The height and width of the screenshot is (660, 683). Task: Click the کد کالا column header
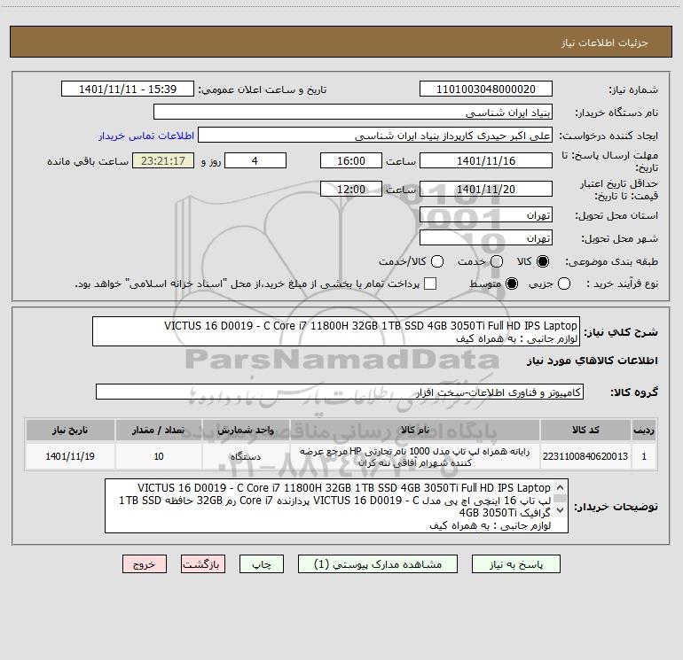585,430
